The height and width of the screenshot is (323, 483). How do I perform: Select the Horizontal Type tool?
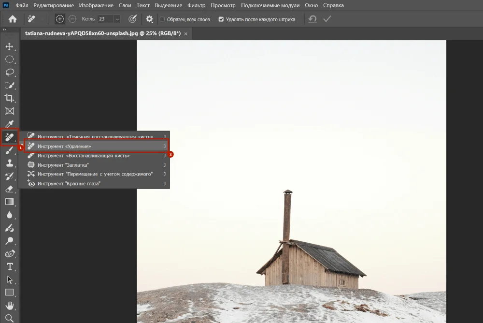click(x=9, y=266)
